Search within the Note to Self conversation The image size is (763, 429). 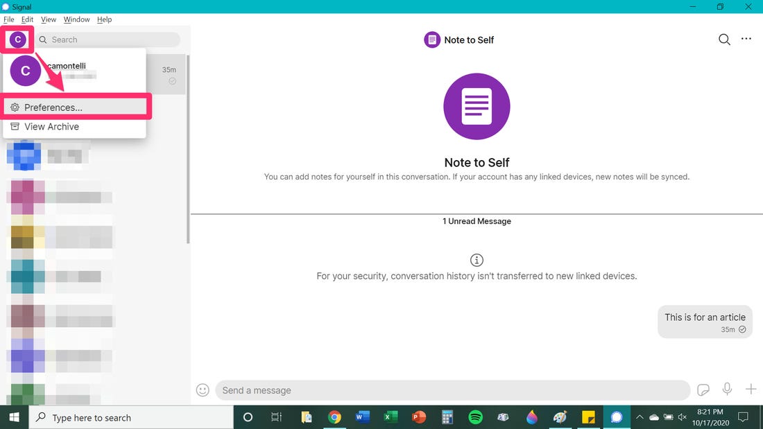724,40
